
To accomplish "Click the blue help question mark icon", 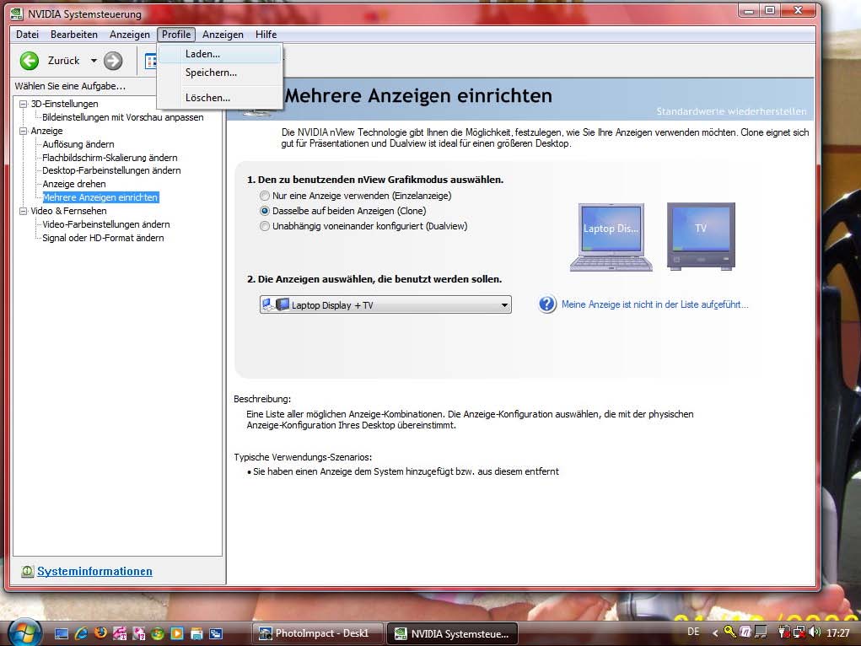I will [547, 304].
